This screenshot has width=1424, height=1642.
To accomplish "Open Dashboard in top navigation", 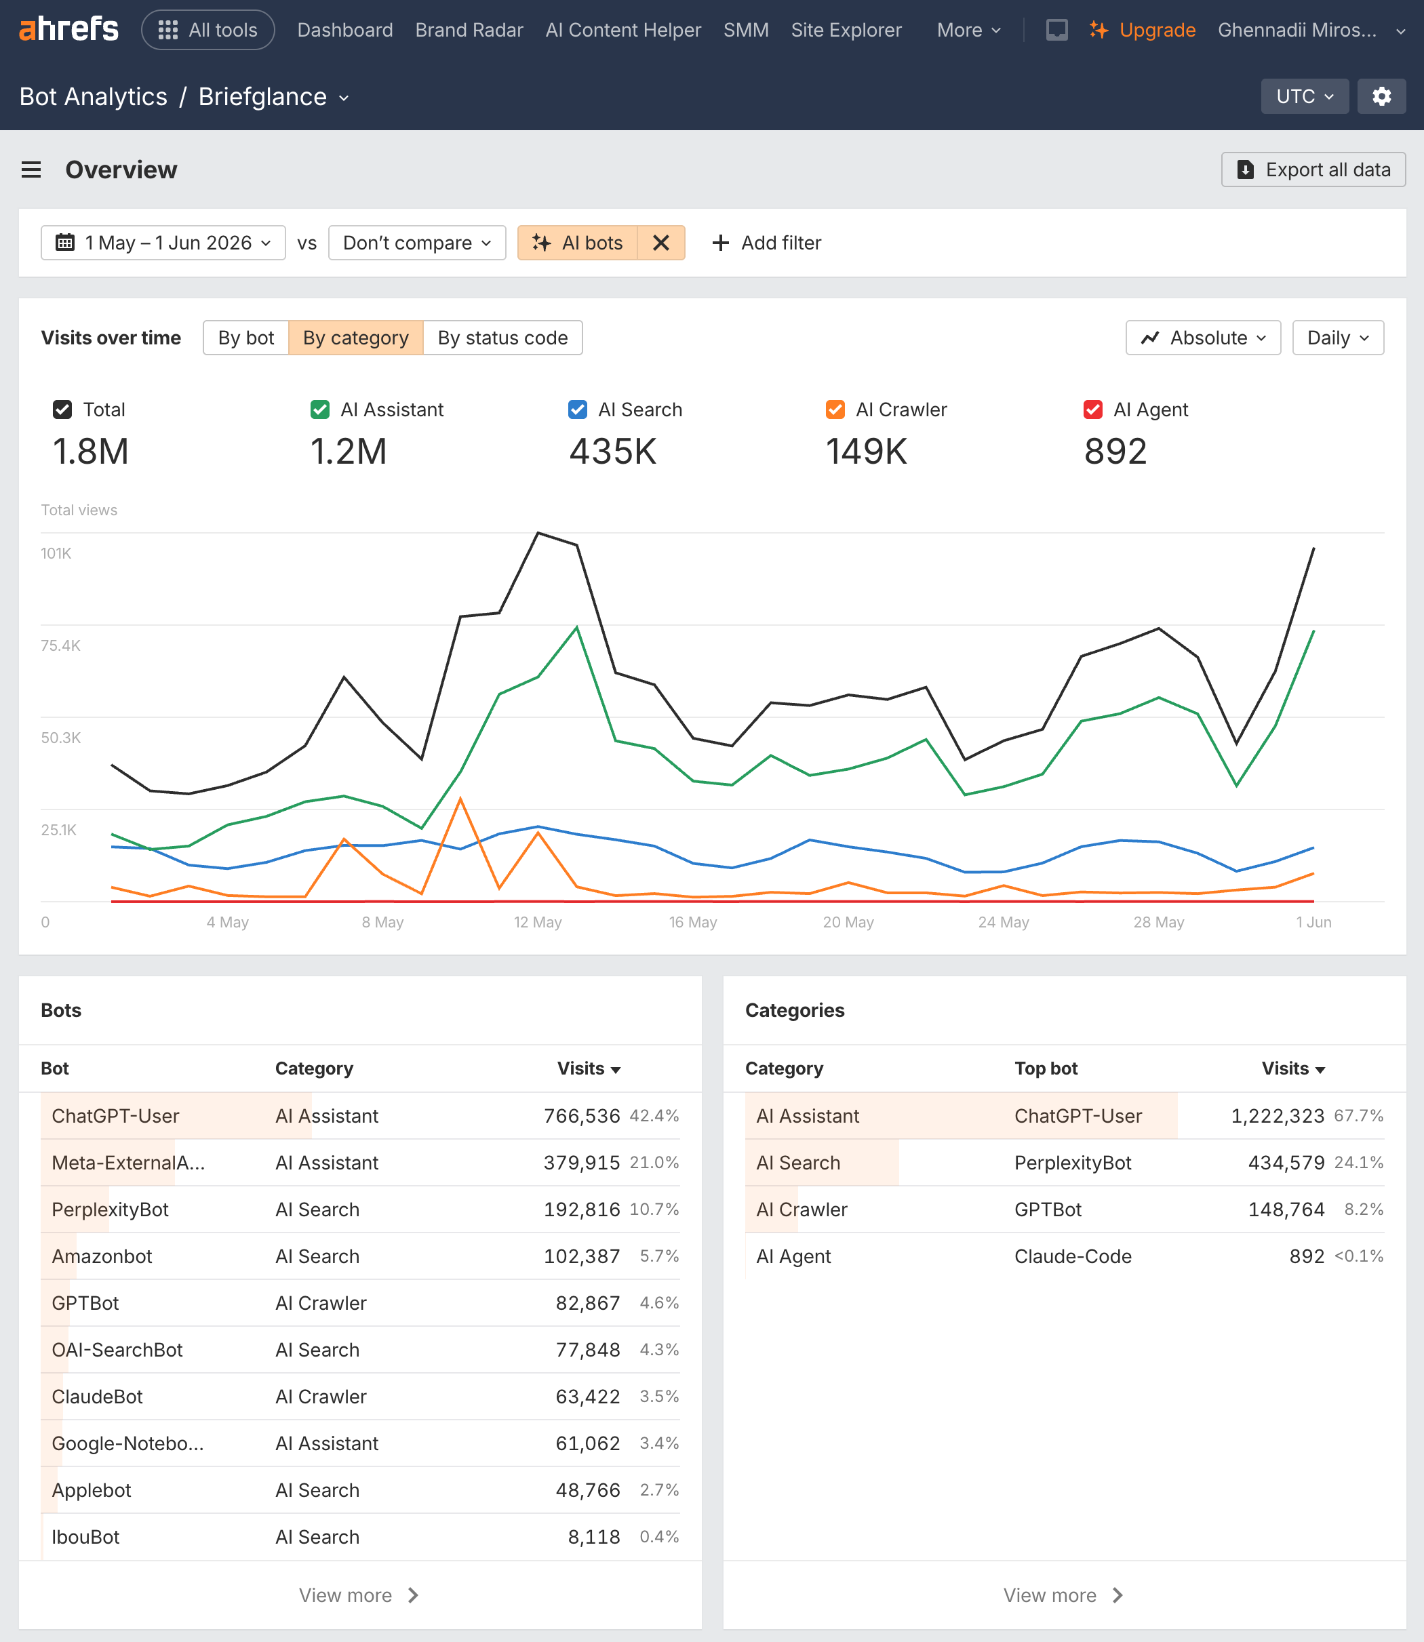I will (x=345, y=31).
